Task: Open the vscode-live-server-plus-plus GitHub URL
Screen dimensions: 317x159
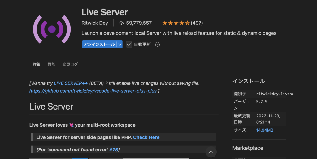Action: [x=93, y=91]
